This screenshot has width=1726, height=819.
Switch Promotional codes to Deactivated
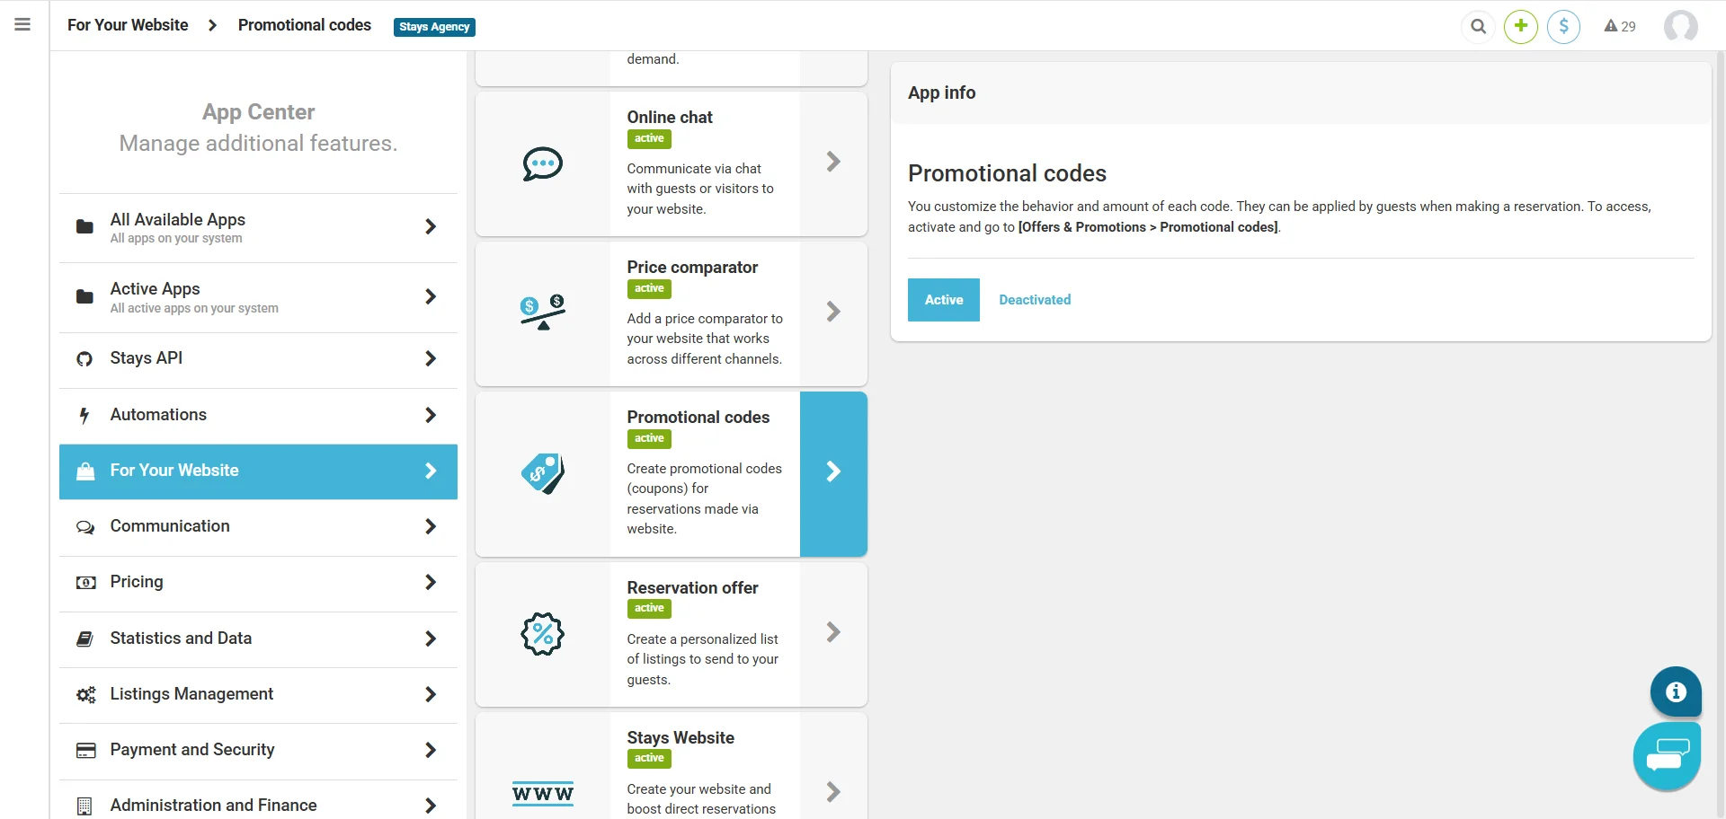[x=1035, y=300]
